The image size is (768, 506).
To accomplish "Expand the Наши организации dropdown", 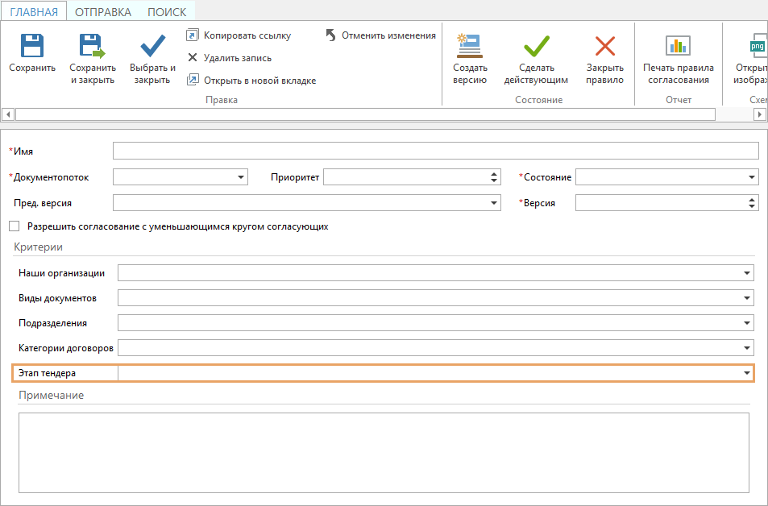I will pyautogui.click(x=747, y=273).
